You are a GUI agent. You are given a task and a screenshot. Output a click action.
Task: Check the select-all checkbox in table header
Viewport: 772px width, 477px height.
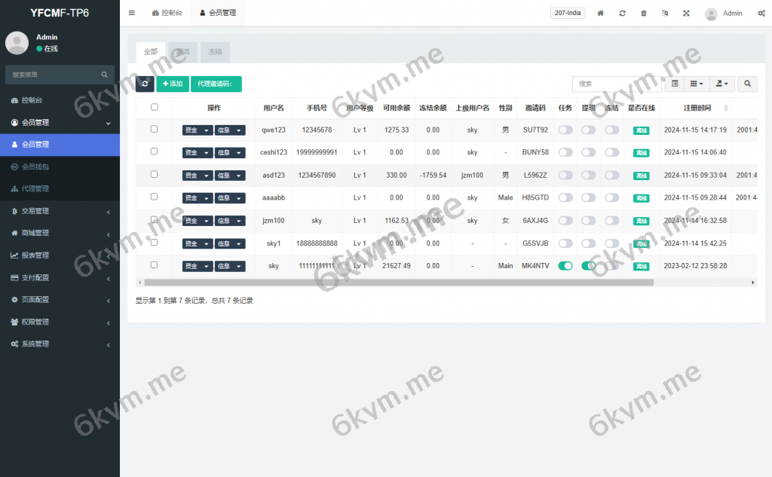click(x=155, y=107)
